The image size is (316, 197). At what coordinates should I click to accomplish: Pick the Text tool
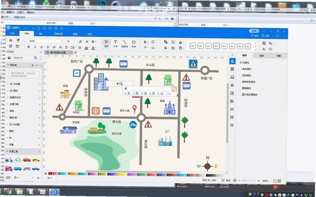point(115,44)
